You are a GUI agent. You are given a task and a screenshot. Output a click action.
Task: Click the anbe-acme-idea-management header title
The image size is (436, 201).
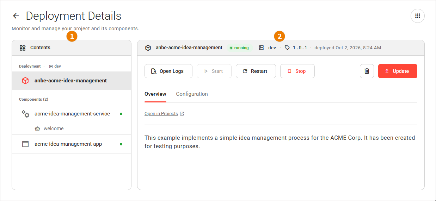click(189, 48)
